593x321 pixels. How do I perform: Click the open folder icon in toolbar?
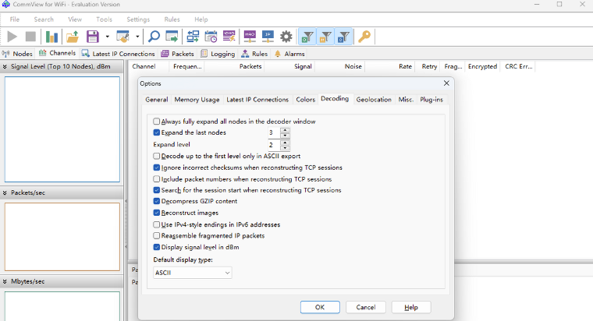point(73,37)
